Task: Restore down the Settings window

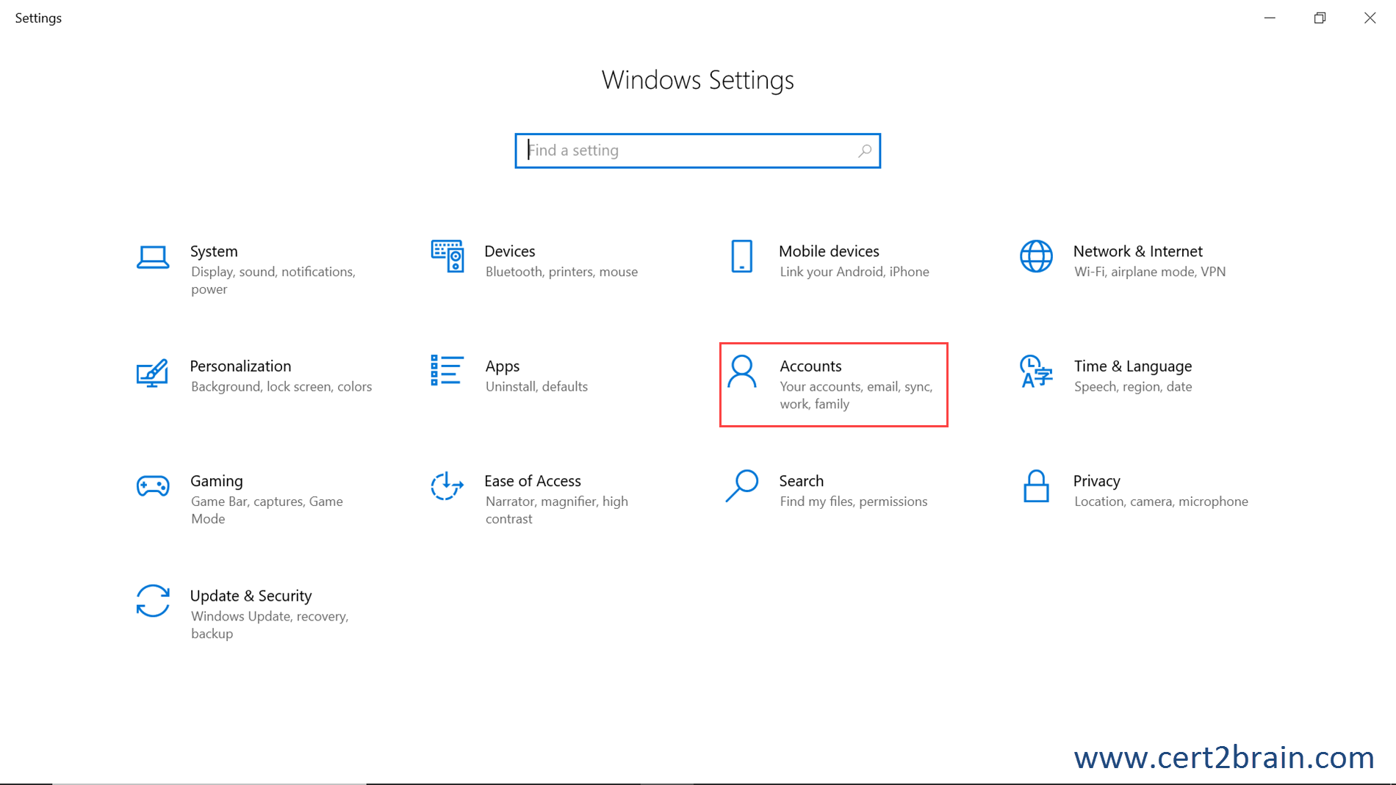Action: 1320,18
